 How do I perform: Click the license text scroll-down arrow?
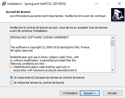(112, 70)
